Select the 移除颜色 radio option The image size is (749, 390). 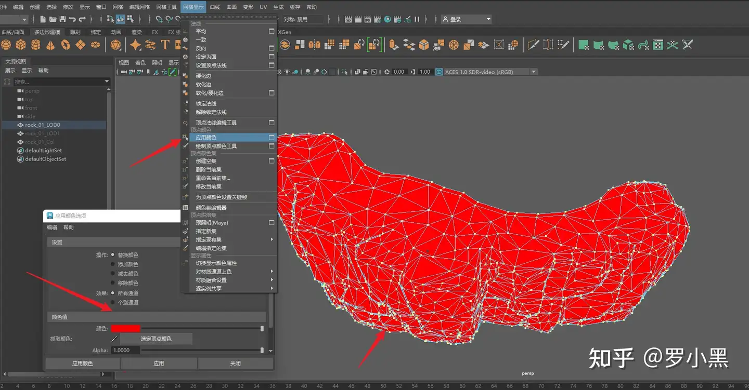click(113, 283)
